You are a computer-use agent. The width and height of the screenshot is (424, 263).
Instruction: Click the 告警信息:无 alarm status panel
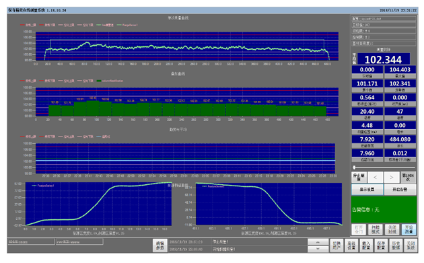(384, 209)
